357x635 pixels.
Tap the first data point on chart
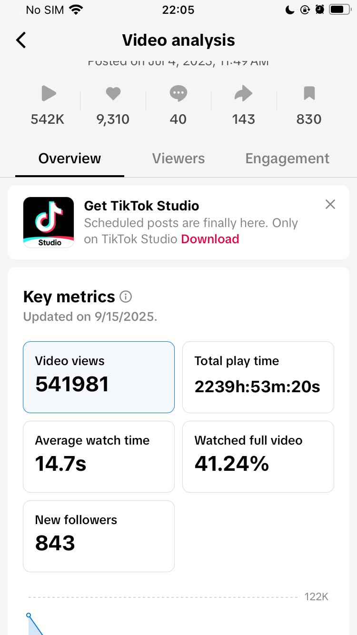(x=29, y=615)
